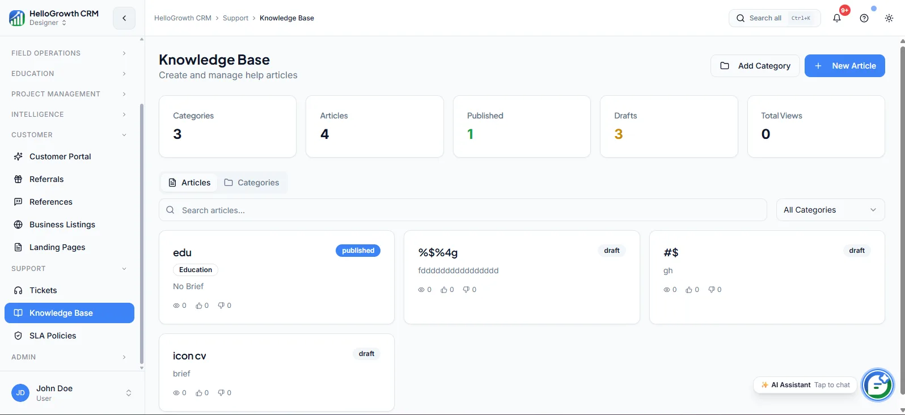Switch to the Categories tab
Screen dimensions: 905x415
tap(251, 183)
